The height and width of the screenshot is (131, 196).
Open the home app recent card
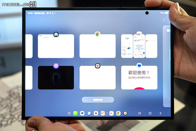56,46
